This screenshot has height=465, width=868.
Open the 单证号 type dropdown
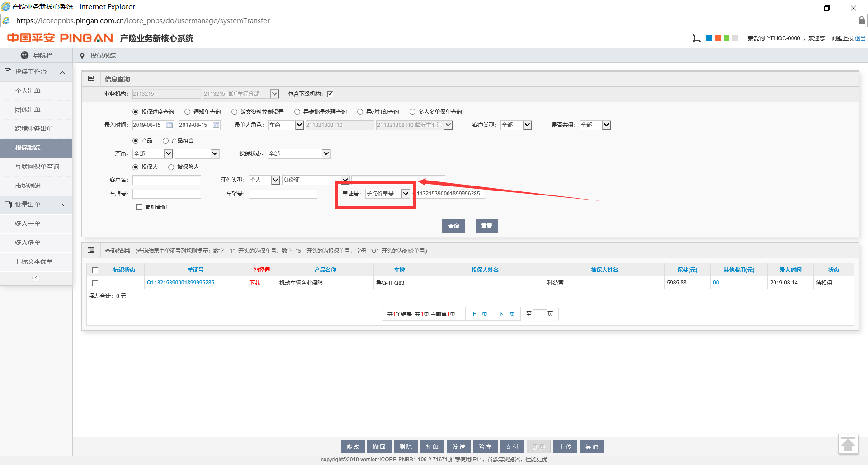click(387, 194)
